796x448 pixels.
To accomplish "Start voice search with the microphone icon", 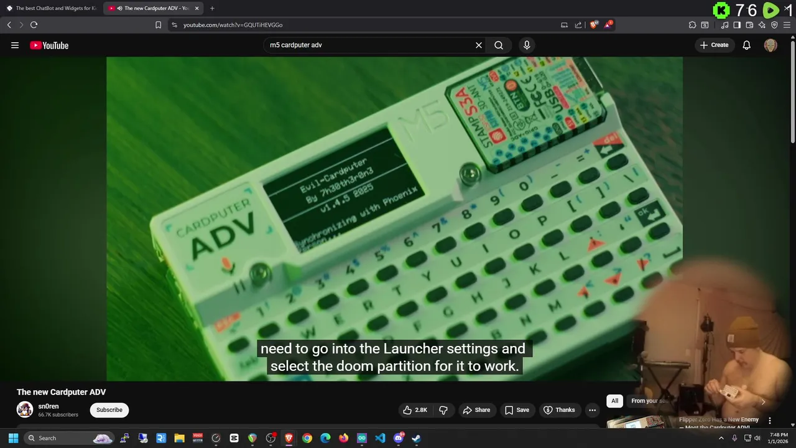I will pos(527,45).
